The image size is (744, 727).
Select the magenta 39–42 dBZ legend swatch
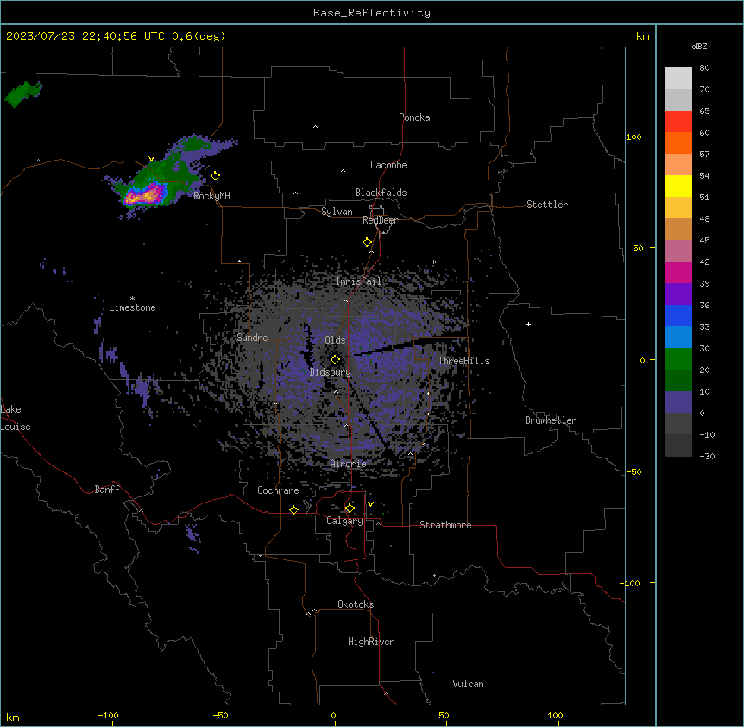point(678,272)
